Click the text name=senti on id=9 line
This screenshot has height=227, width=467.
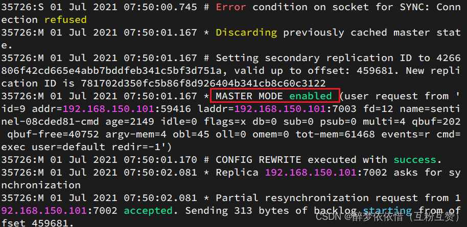click(430, 109)
